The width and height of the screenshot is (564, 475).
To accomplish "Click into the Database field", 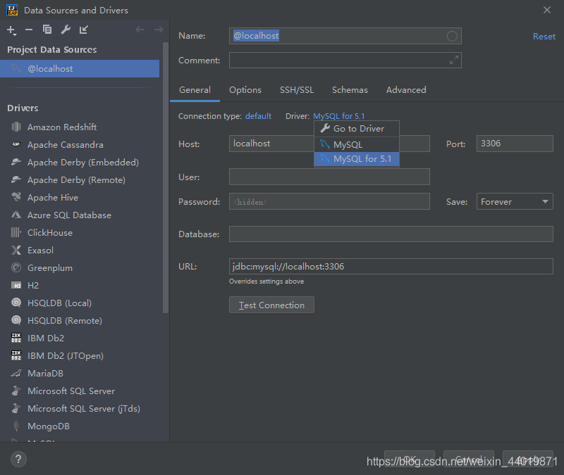I will (x=391, y=234).
